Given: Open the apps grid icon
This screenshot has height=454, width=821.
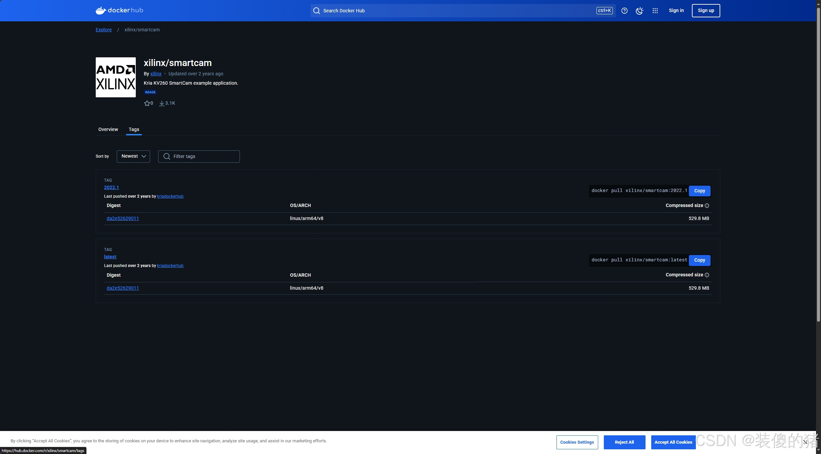Looking at the screenshot, I should tap(655, 11).
